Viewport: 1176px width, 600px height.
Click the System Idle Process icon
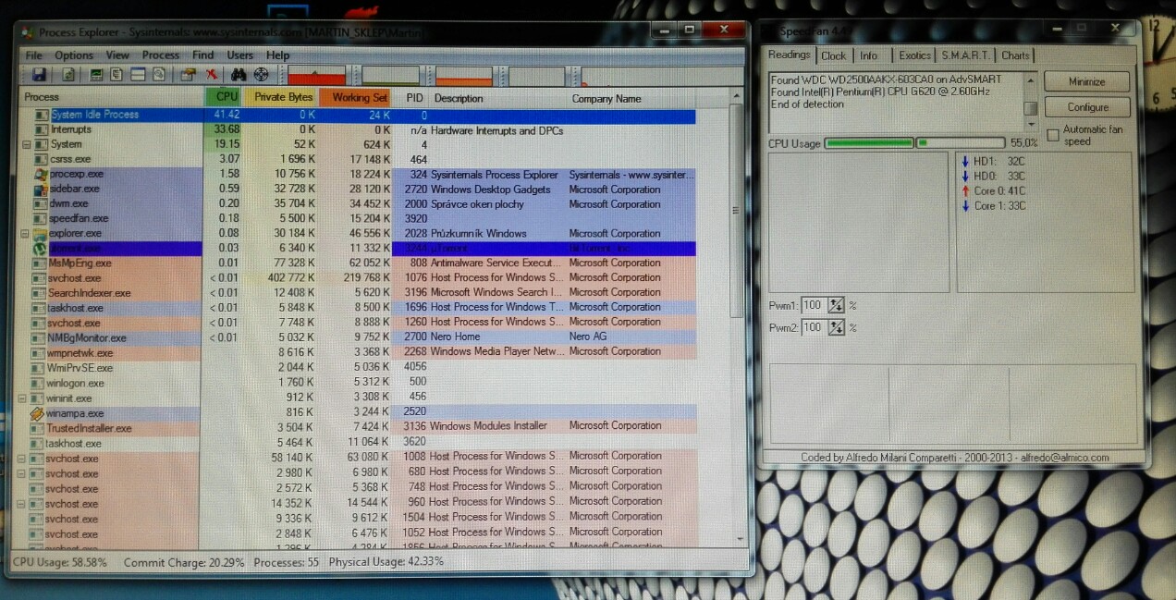point(41,115)
